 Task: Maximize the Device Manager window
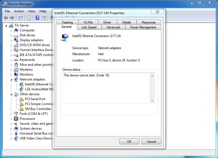point(199,3)
